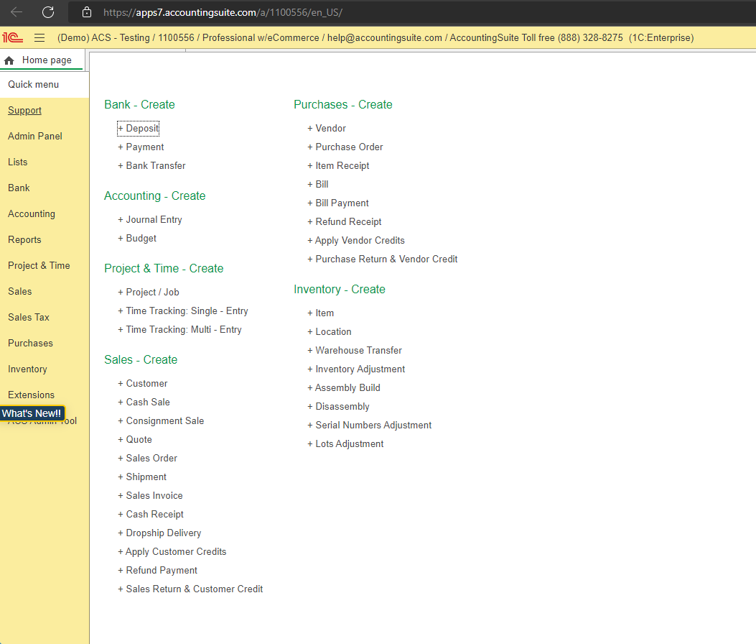Viewport: 756px width, 644px height.
Task: Click the browser back arrow
Action: pyautogui.click(x=17, y=12)
